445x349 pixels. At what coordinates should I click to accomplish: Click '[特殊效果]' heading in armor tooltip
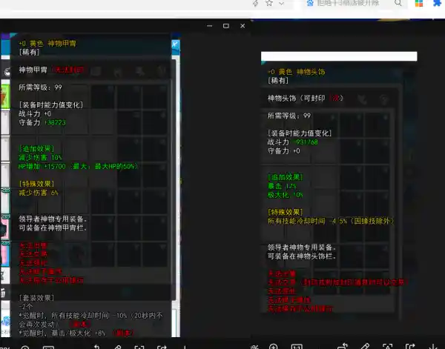[36, 184]
